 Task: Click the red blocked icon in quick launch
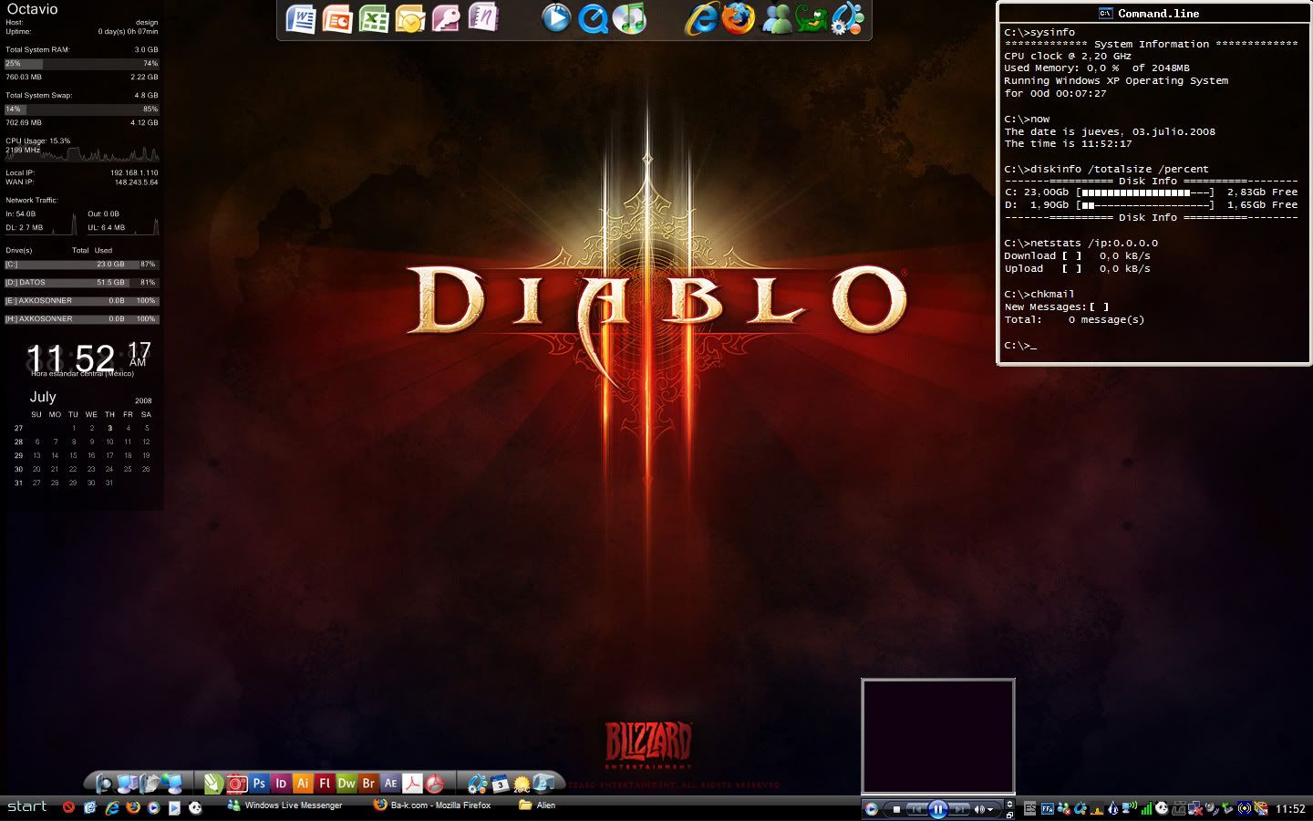pos(68,807)
